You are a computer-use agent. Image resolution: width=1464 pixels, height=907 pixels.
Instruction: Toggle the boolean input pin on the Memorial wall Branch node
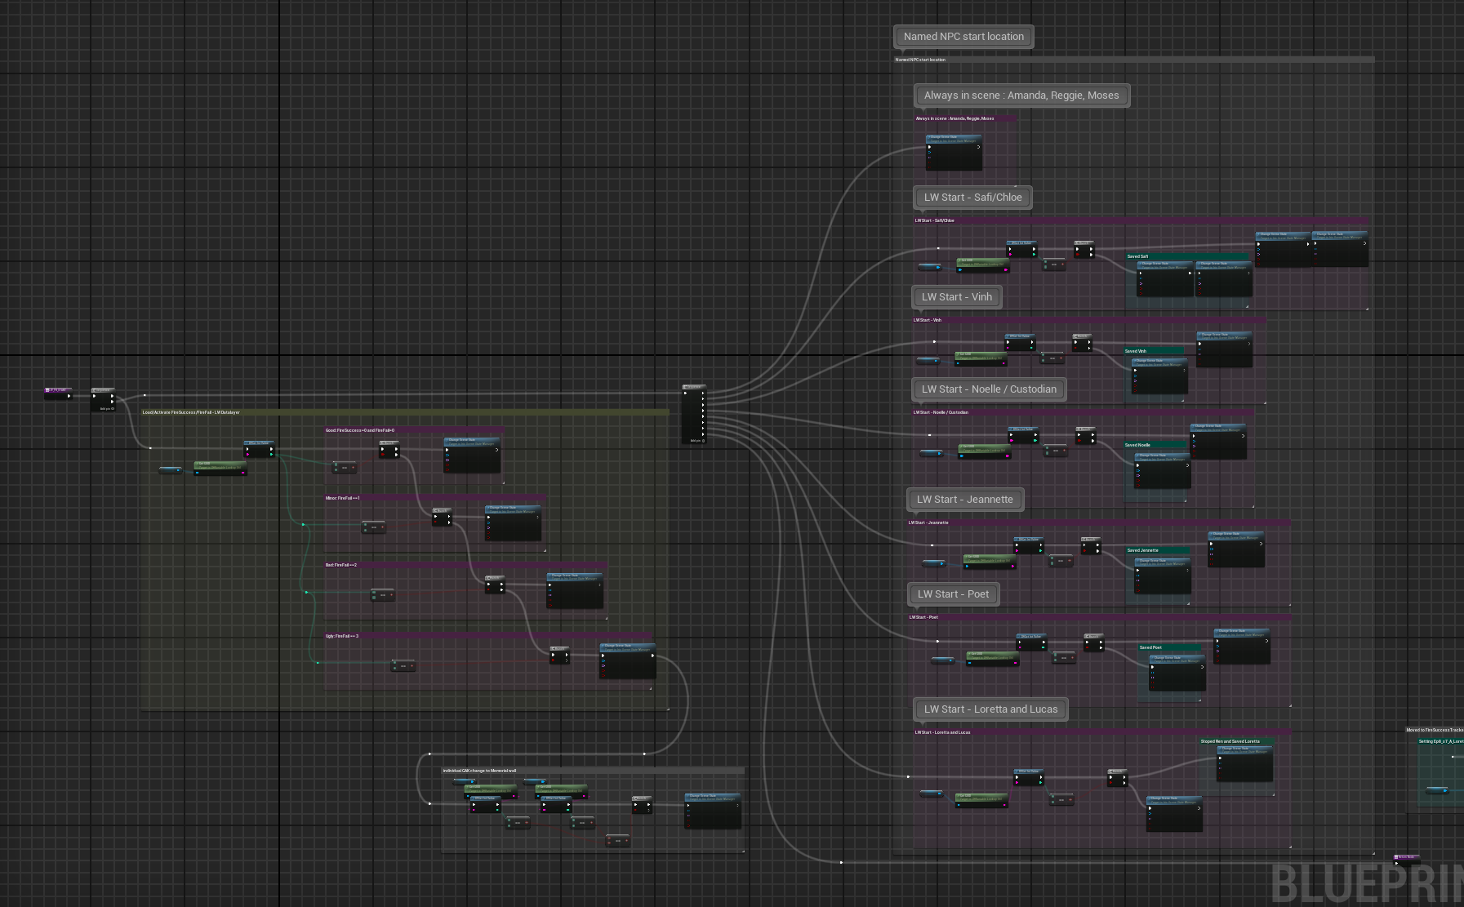click(x=635, y=810)
